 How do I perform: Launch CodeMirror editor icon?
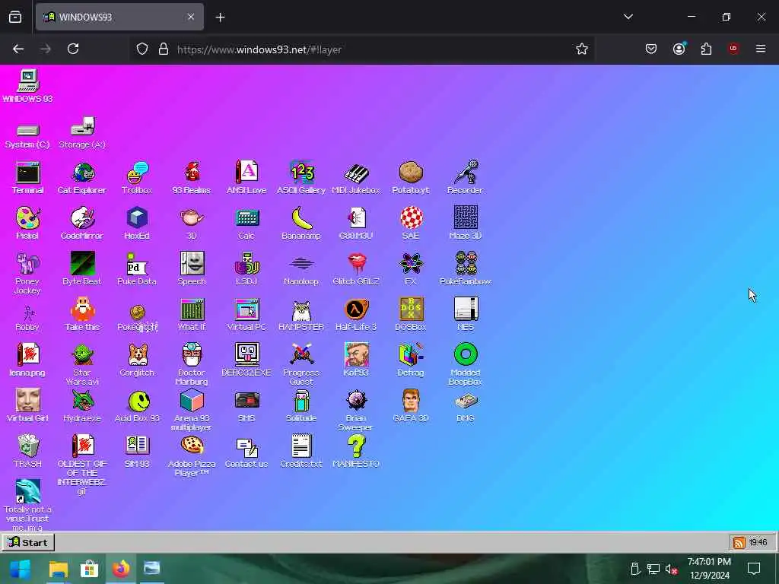[x=82, y=218]
